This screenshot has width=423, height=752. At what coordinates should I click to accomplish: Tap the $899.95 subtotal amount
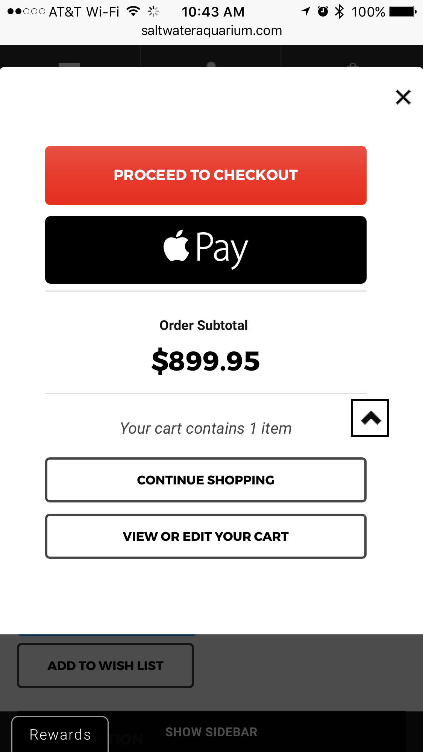click(206, 361)
